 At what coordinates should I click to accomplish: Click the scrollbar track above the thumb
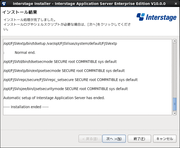175,70
